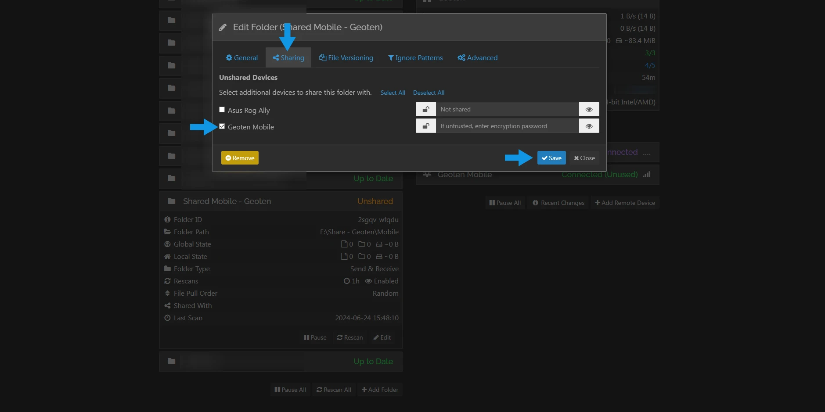
Task: Collapse the Shared Mobile - Geoten folder panel
Action: 280,201
